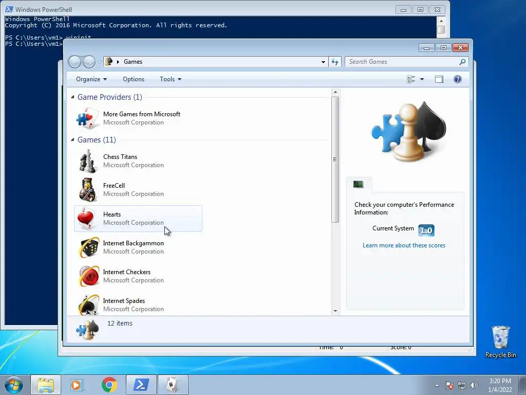Open Google Chrome from the taskbar
Viewport: 526px width, 395px height.
[109, 385]
